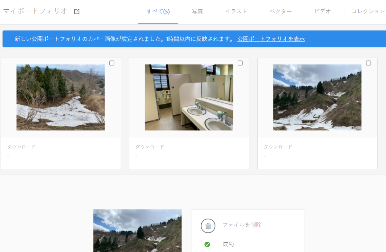Click the マイポートフォリオ heading

35,11
